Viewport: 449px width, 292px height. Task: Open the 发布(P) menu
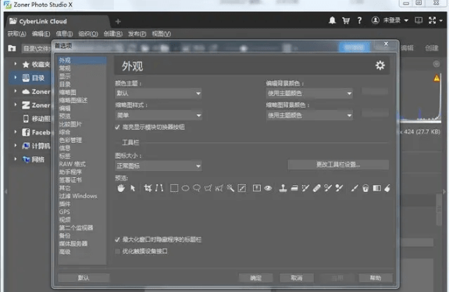137,34
